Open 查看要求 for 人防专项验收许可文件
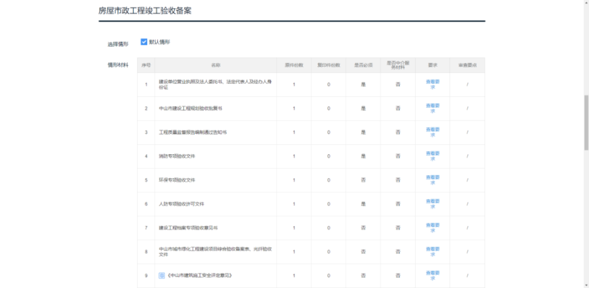 click(x=432, y=204)
